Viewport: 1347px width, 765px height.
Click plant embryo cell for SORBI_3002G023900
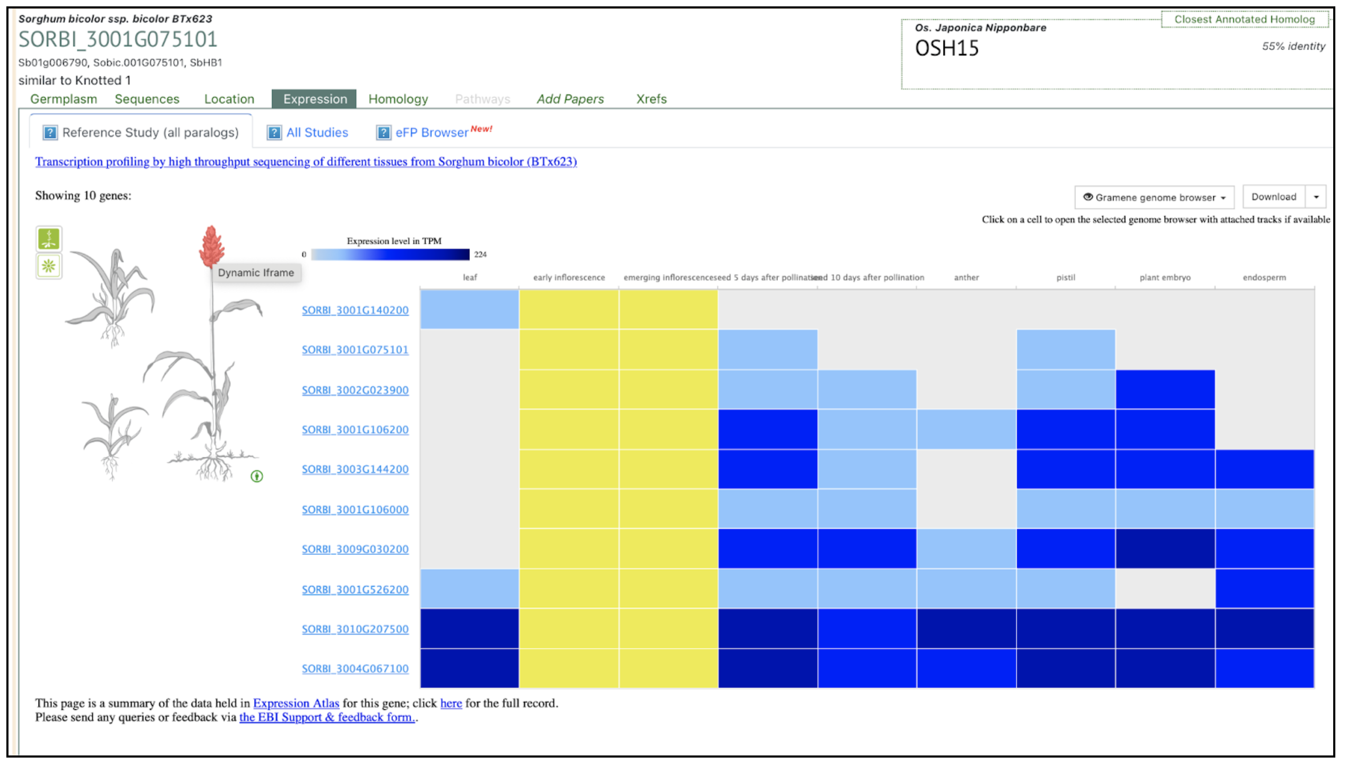pyautogui.click(x=1165, y=389)
